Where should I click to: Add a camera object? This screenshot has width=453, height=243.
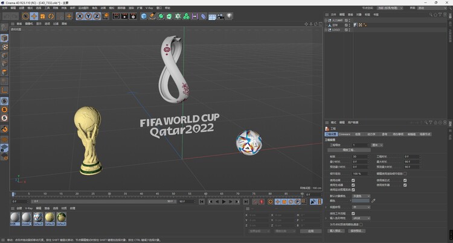point(220,16)
